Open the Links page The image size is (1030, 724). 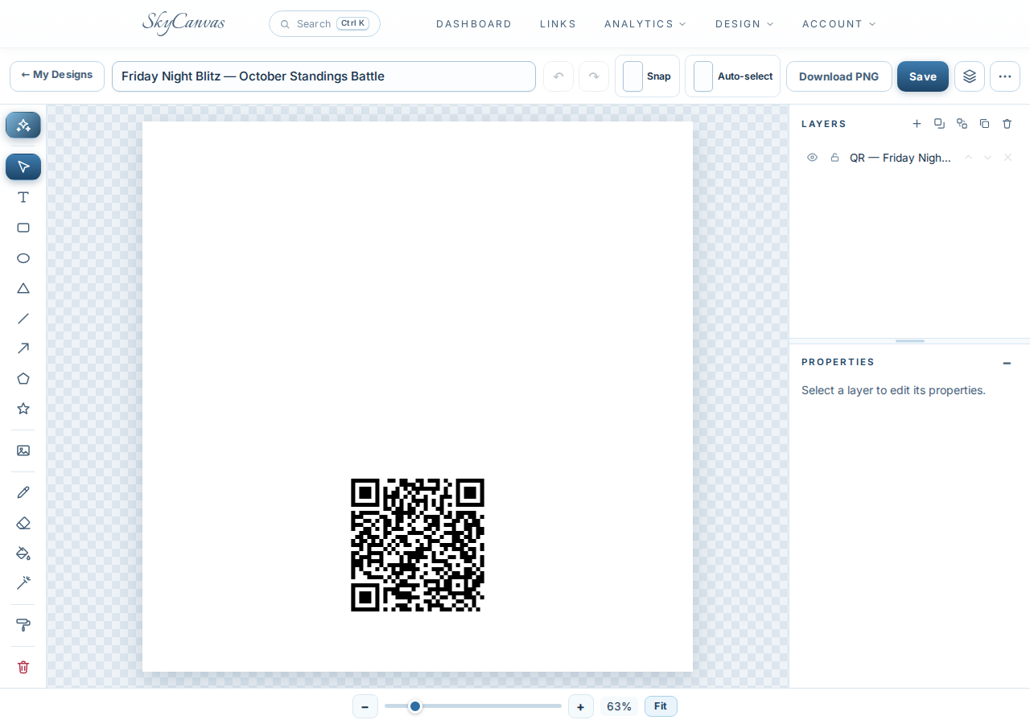(558, 24)
